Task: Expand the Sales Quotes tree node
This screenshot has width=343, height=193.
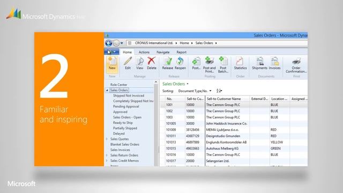Action: [x=107, y=139]
